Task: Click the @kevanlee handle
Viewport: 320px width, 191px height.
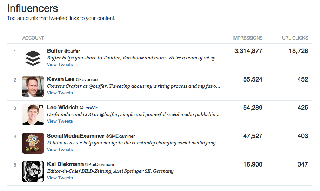Action: [x=87, y=79]
